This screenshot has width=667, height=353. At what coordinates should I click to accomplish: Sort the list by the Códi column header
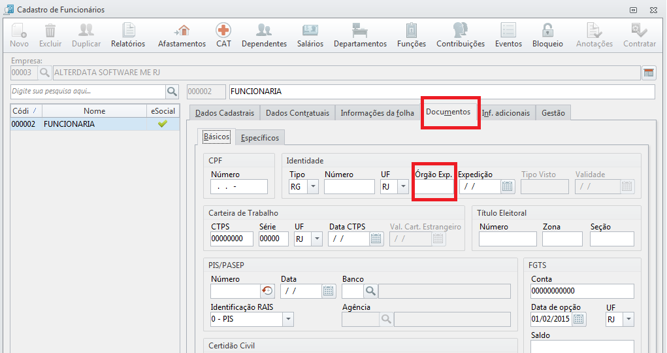26,111
